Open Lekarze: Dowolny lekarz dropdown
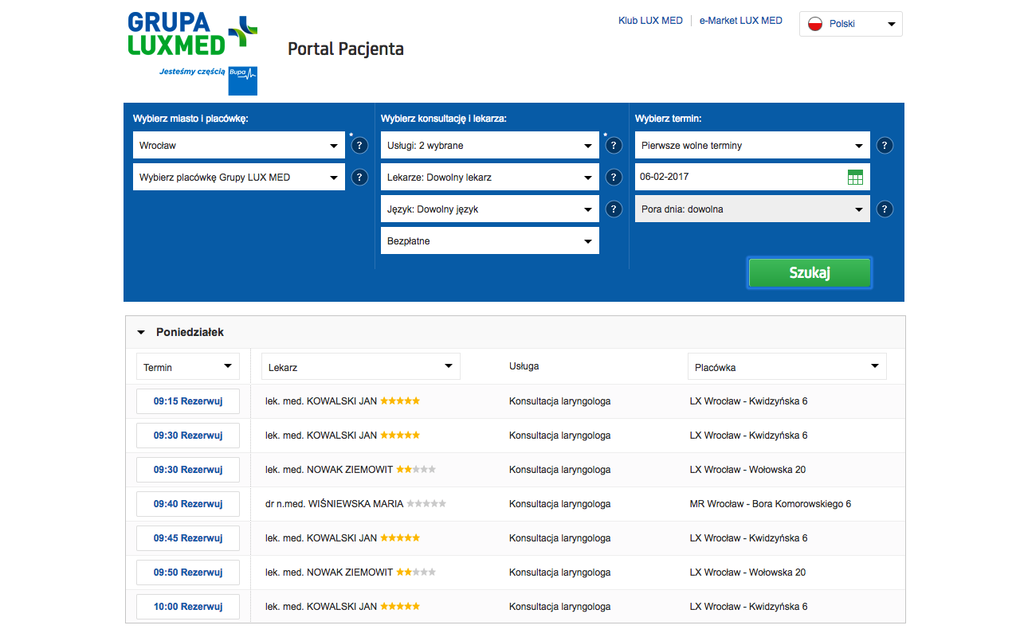Viewport: 1020px width, 637px height. pyautogui.click(x=490, y=177)
